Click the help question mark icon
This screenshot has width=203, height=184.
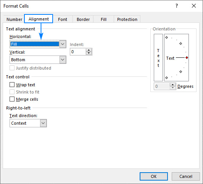(x=177, y=6)
